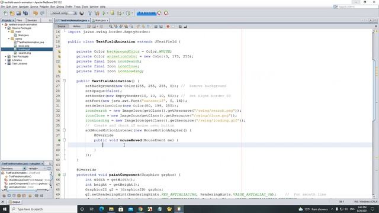Close the Main.java editor tab
Image resolution: width=379 pixels, height=213 pixels.
pyautogui.click(x=107, y=21)
